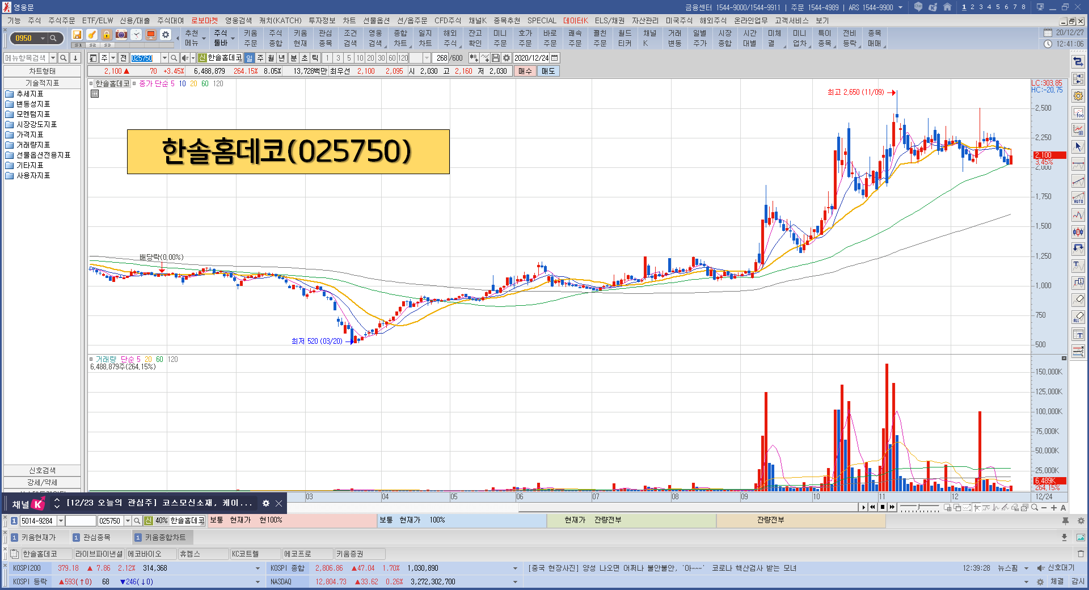
Task: Click the save layout floppy icon
Action: click(77, 35)
